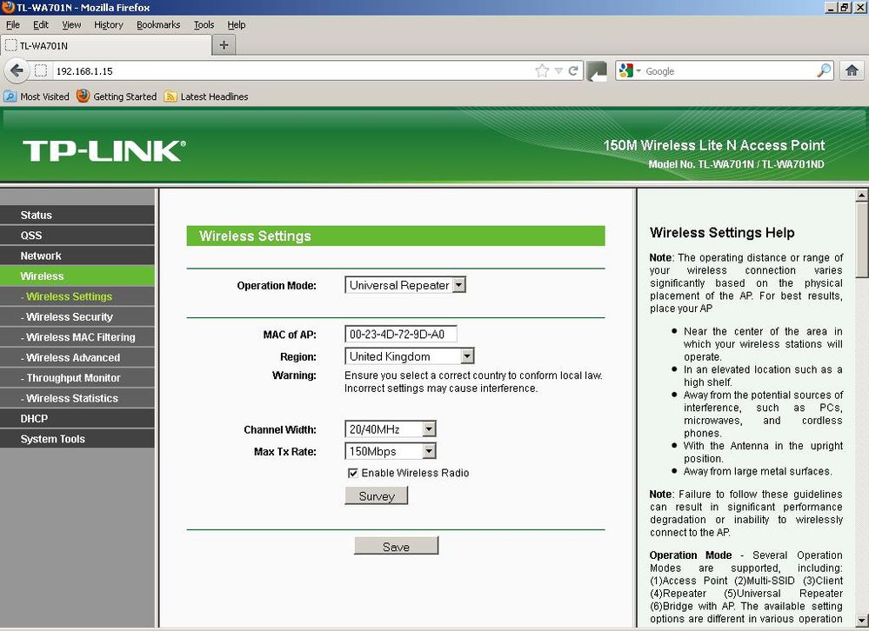This screenshot has height=631, width=869.
Task: Open the View menu
Action: pos(71,25)
